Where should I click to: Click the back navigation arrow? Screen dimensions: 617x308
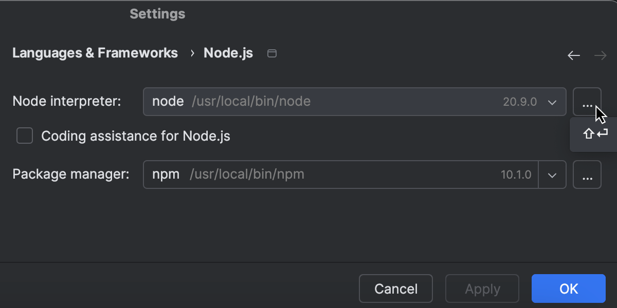coord(573,55)
